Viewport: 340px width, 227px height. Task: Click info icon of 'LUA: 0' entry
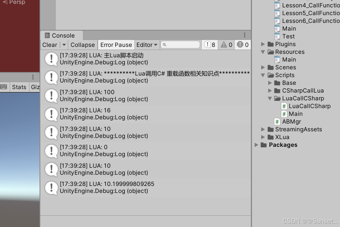52,151
